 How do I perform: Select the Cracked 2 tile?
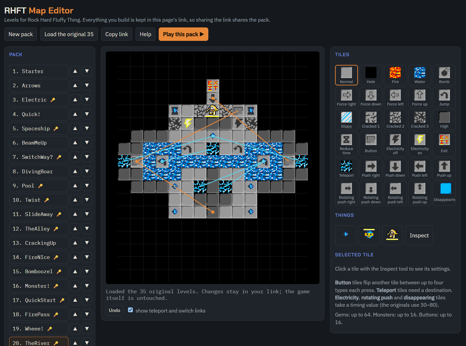pyautogui.click(x=395, y=120)
